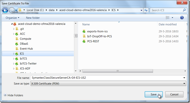Viewport: 190px width, 103px height.
Task: Click New folder button
Action: [x=33, y=18]
